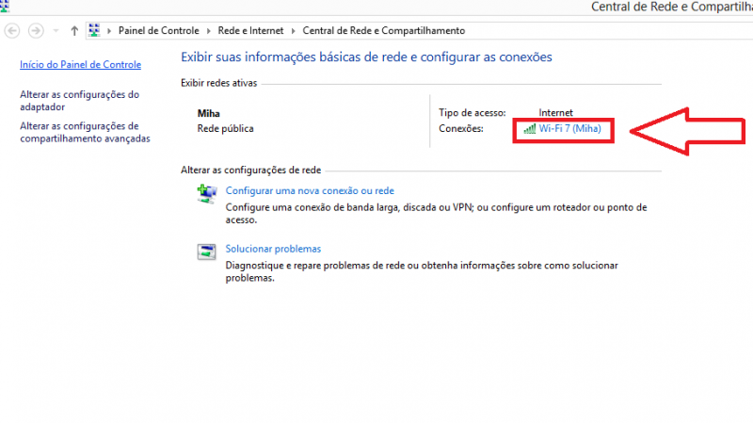Screen dimensions: 753x423
Task: Click the Back navigation arrow
Action: 13,31
